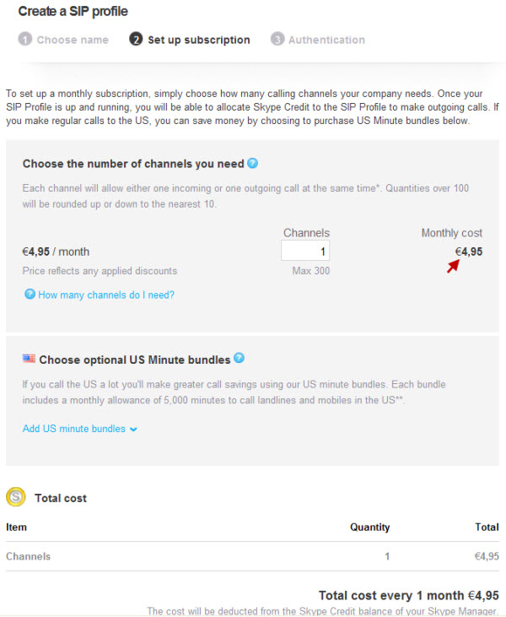Click the €4,95 monthly cost value
This screenshot has width=506, height=617.
(469, 252)
